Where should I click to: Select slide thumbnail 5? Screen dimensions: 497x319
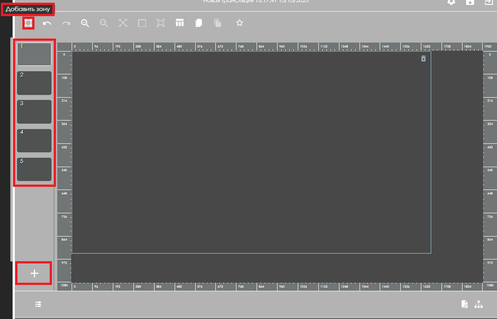(34, 169)
